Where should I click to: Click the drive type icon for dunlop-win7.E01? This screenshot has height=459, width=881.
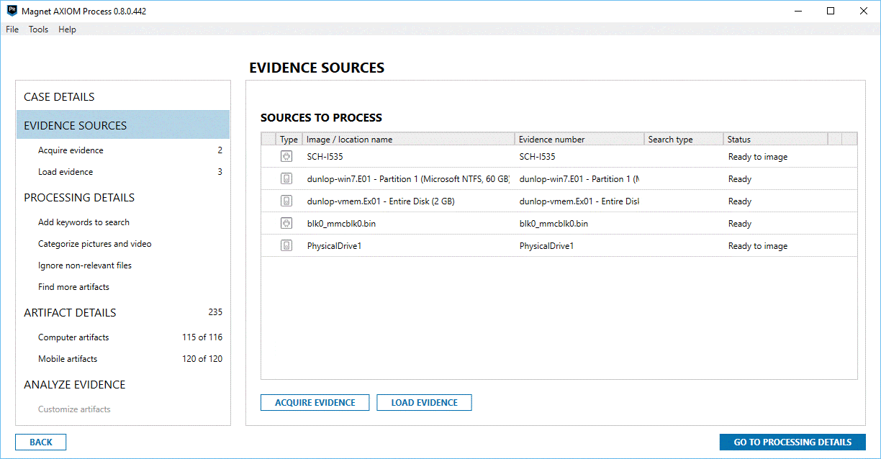point(286,179)
